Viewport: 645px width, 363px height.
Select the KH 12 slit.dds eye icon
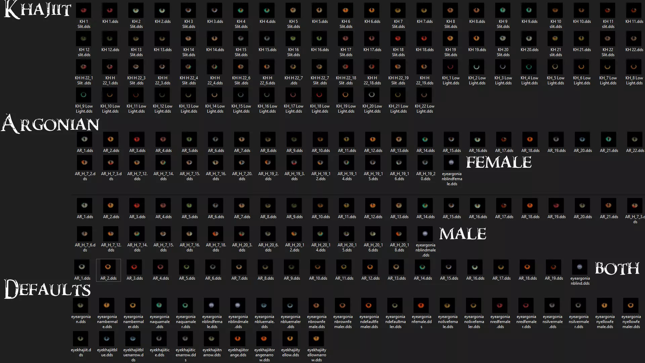(84, 39)
